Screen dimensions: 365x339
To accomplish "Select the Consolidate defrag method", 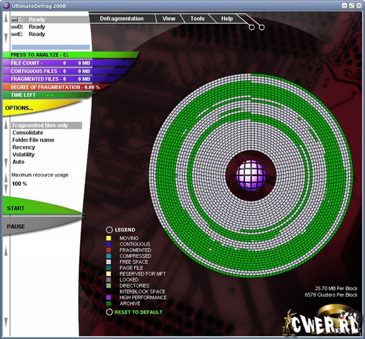I will pyautogui.click(x=27, y=133).
